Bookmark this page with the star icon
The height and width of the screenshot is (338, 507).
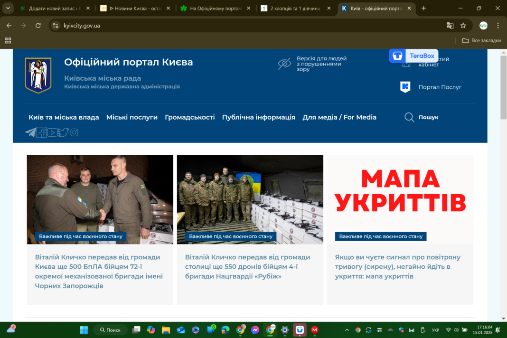point(463,26)
